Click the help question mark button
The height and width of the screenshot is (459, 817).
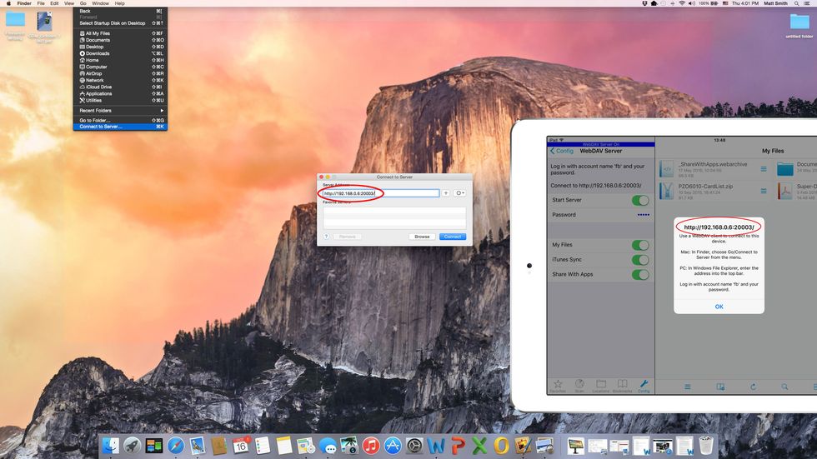[x=326, y=237]
